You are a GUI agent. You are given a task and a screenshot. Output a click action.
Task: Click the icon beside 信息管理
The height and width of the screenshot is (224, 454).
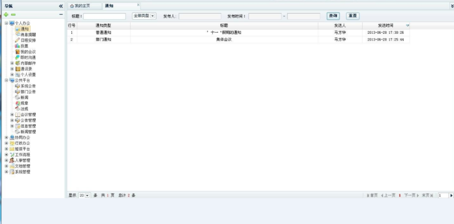pos(17,126)
